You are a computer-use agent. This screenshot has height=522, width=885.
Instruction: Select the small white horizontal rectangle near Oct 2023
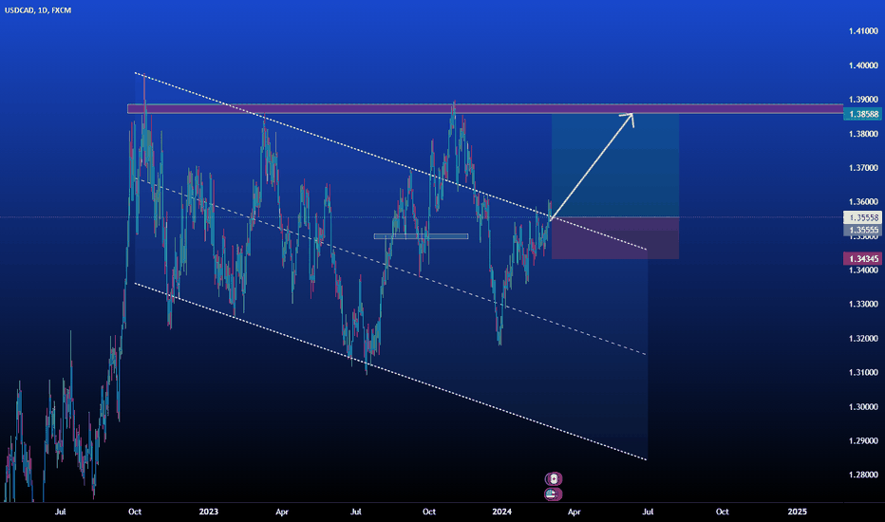coord(421,236)
